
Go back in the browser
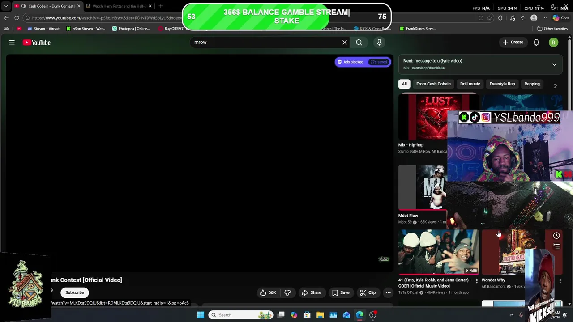(6, 18)
